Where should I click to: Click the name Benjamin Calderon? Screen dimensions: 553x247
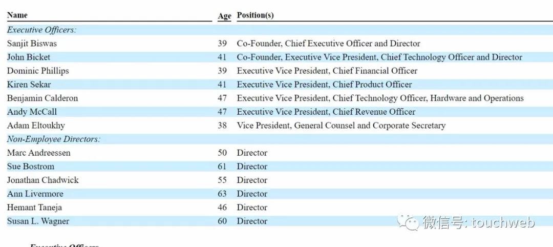pyautogui.click(x=42, y=98)
